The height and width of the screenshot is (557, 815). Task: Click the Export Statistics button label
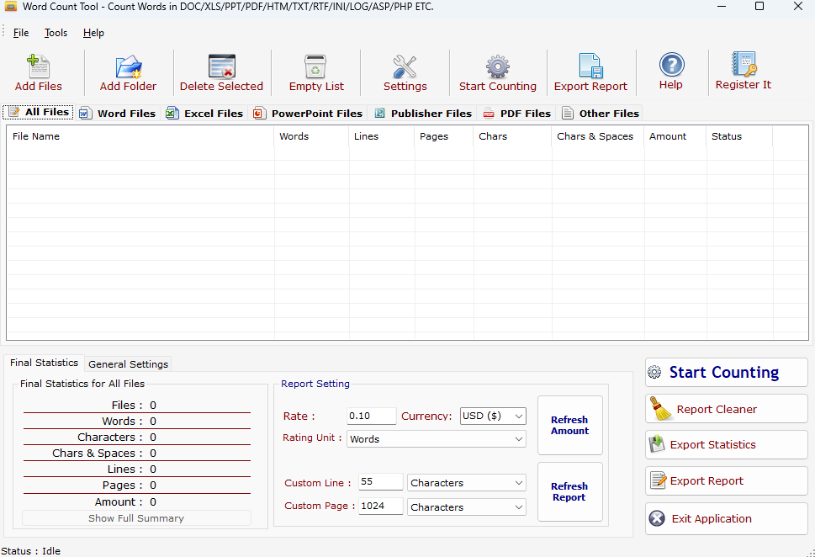[x=712, y=444]
